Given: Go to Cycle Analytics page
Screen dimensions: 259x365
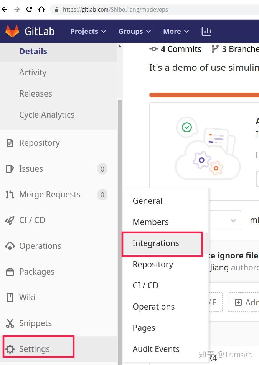Looking at the screenshot, I should 47,115.
